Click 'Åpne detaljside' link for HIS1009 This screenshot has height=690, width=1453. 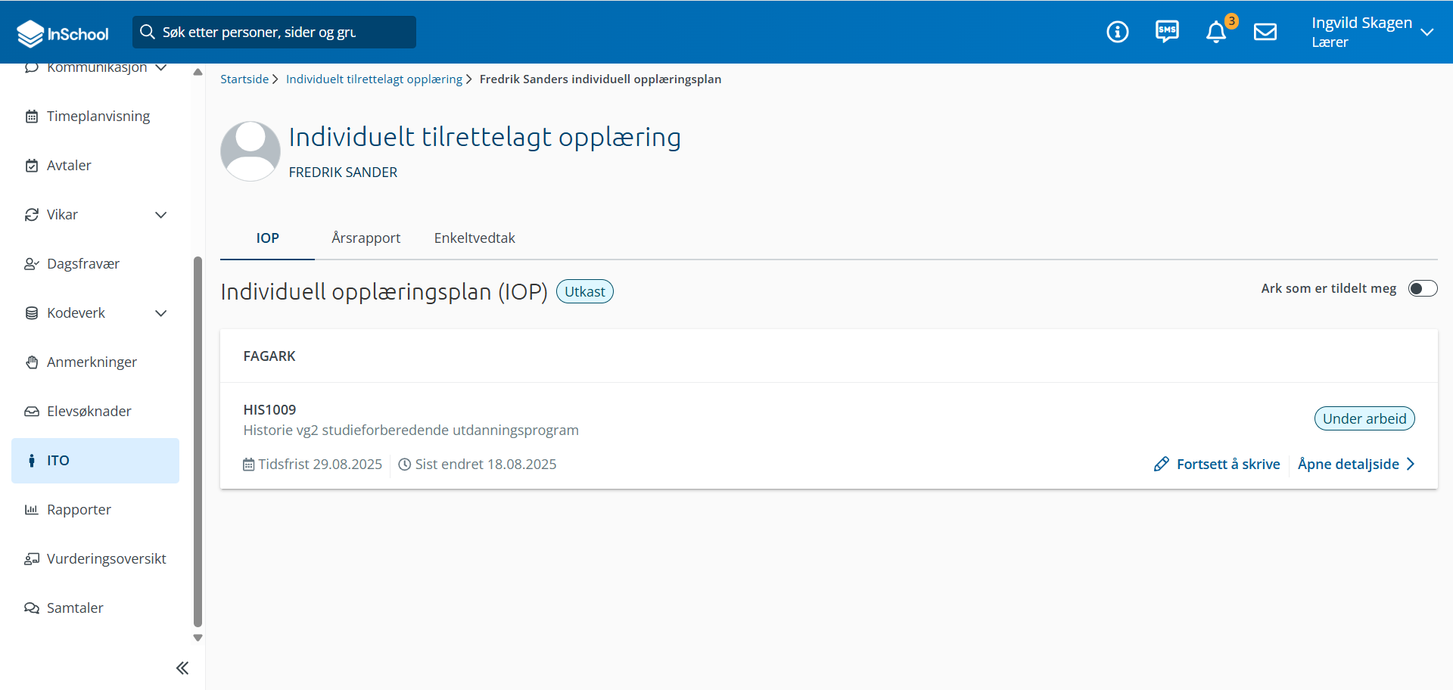pos(1356,465)
